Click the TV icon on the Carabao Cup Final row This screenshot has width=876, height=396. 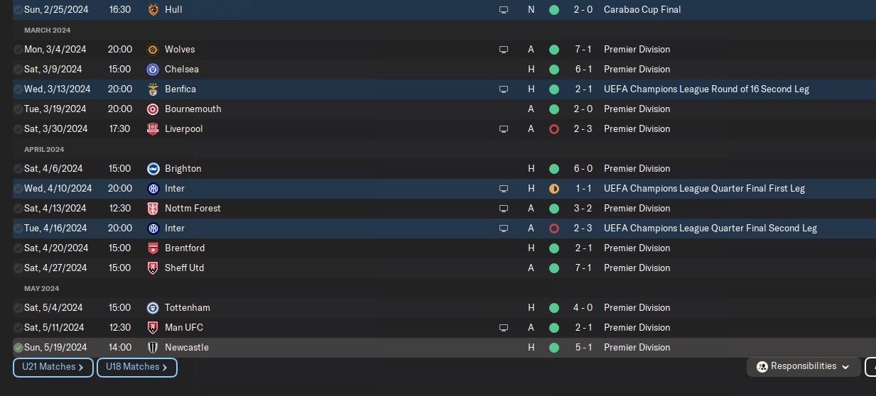(x=504, y=10)
